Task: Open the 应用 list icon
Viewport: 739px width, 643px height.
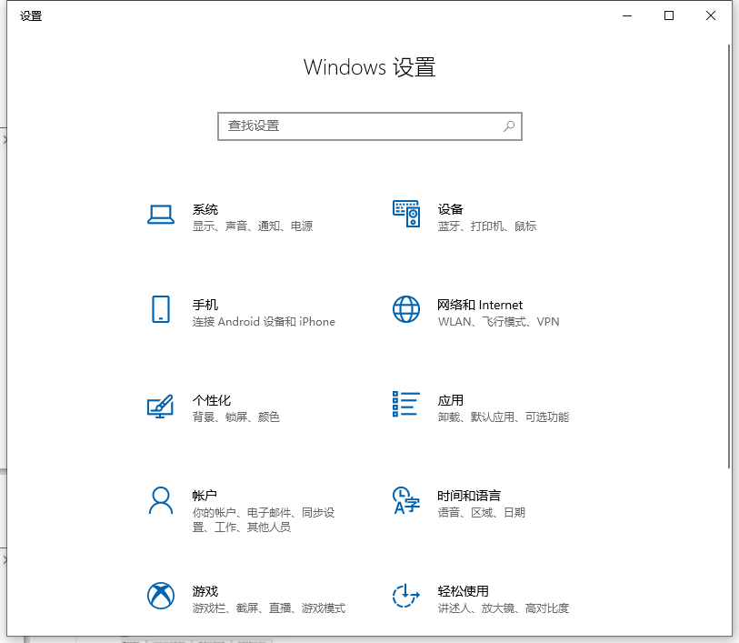Action: point(406,404)
